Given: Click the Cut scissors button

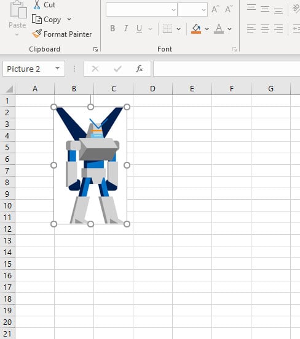Looking at the screenshot, I should [44, 5].
